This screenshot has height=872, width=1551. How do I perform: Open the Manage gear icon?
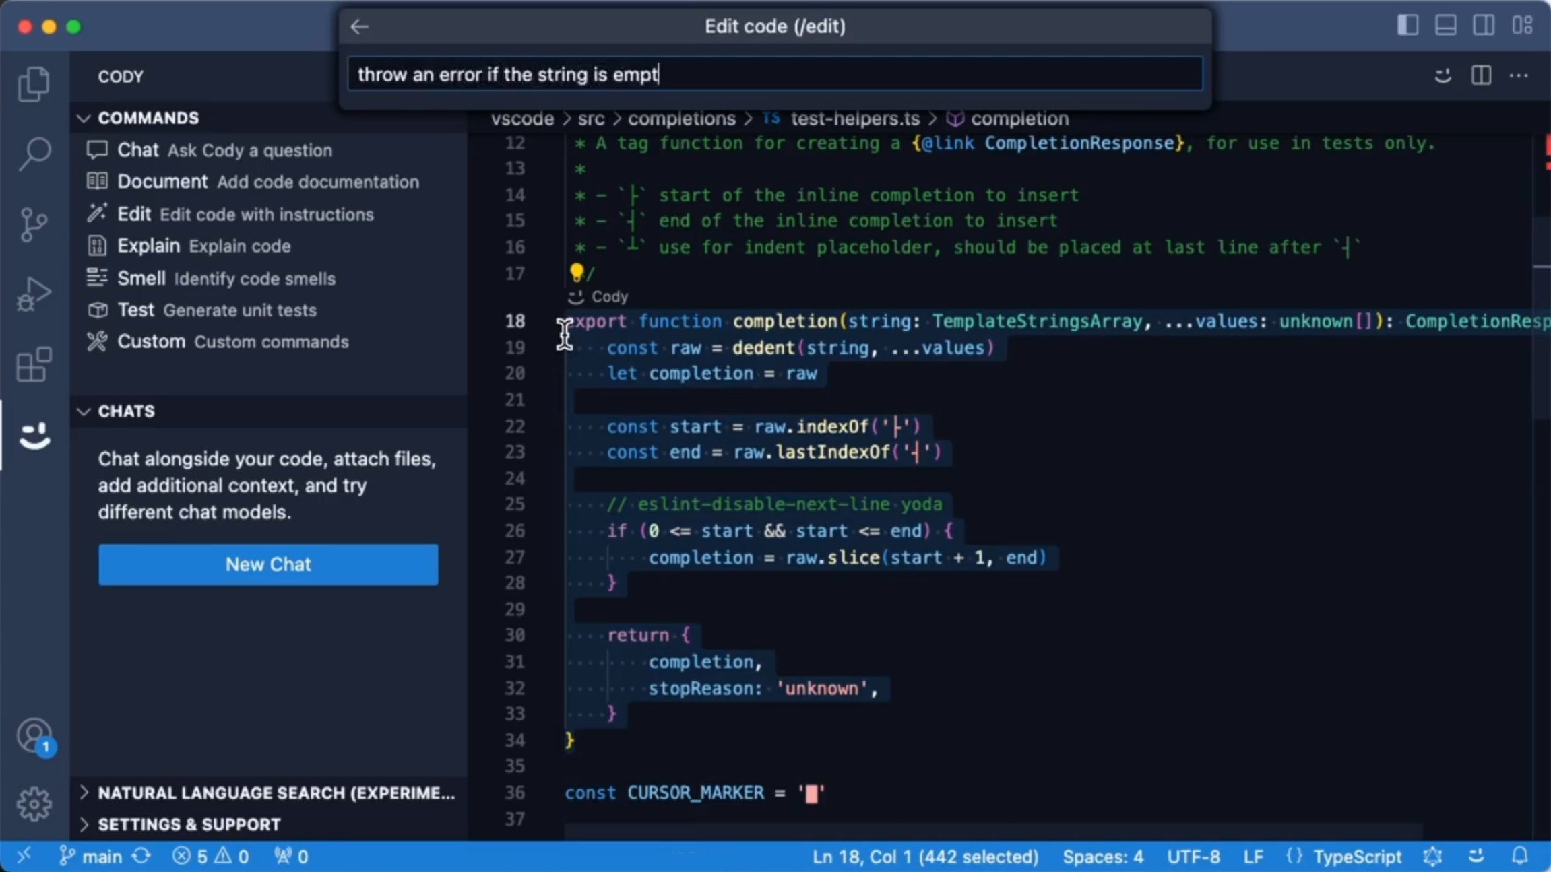pos(34,804)
